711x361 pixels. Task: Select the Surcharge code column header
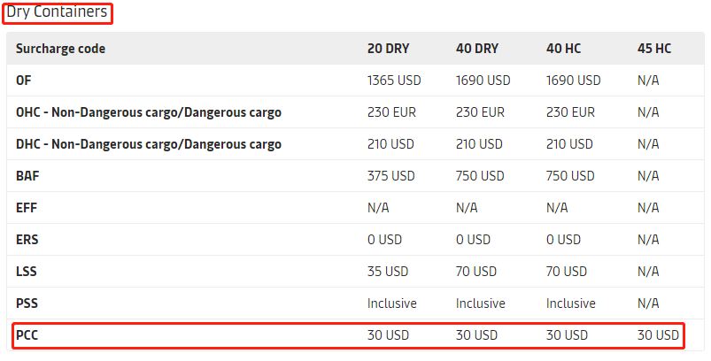tap(60, 49)
